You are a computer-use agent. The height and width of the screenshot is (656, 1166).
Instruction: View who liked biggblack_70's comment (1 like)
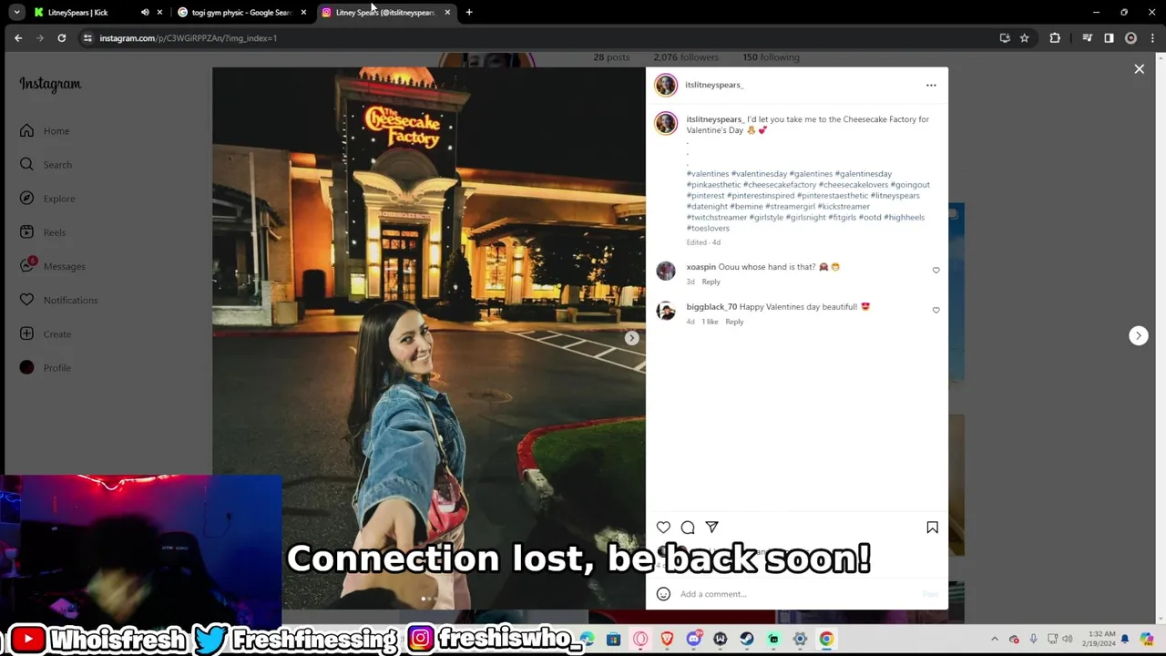pos(709,322)
